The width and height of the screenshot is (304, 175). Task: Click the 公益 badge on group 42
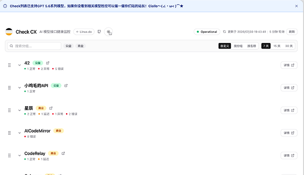37,63
